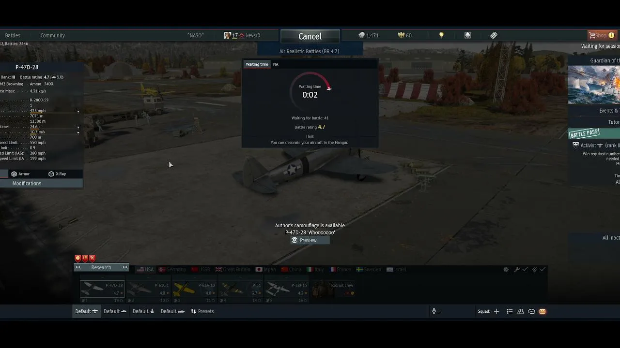Switch to the USSR nation tab
The width and height of the screenshot is (620, 348).
tap(201, 270)
